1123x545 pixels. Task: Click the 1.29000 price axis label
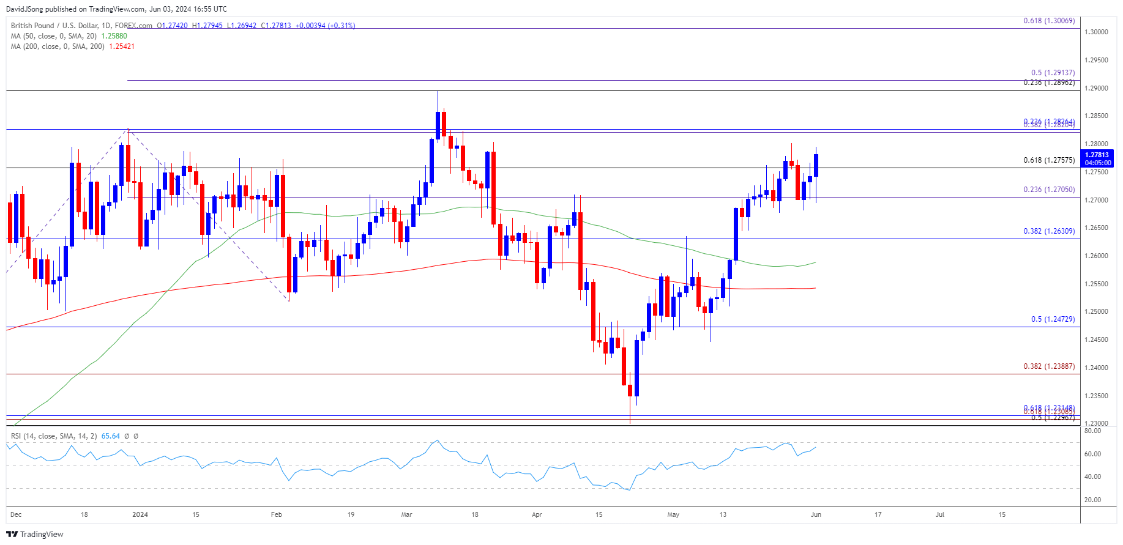(1096, 88)
